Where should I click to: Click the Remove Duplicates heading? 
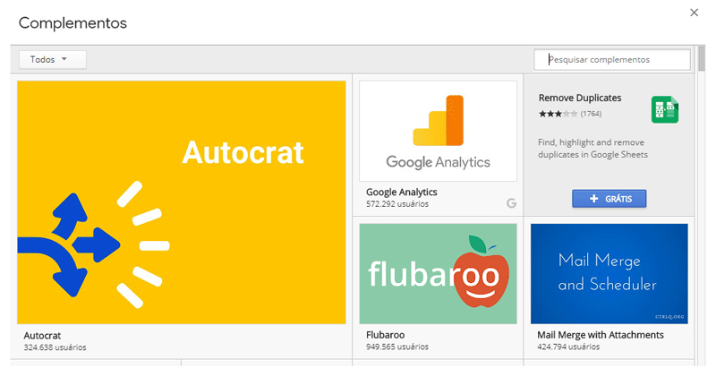click(579, 98)
